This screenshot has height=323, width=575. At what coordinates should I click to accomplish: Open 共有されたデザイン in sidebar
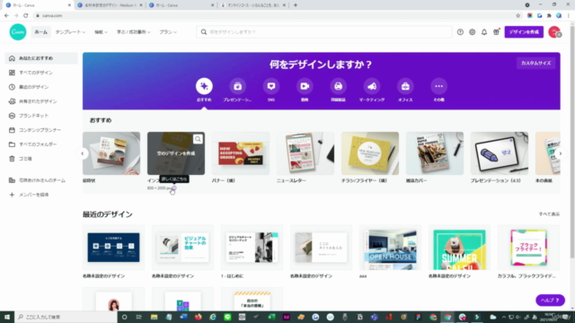click(41, 101)
